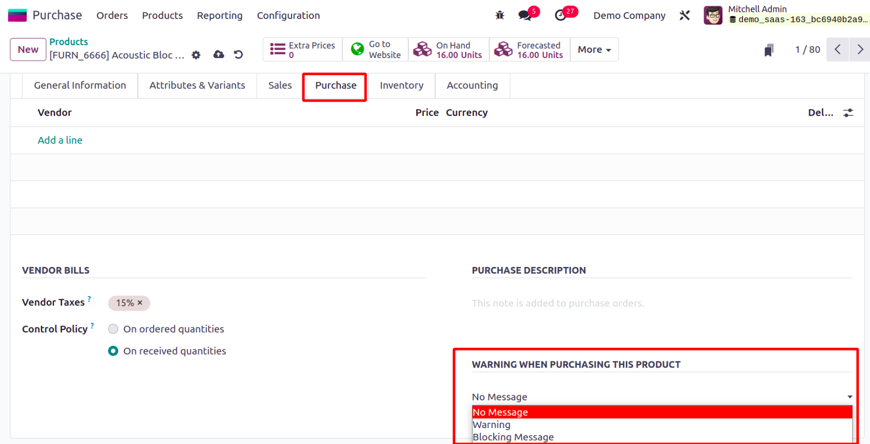Click the wrench tools icon
The height and width of the screenshot is (444, 870).
[x=684, y=15]
